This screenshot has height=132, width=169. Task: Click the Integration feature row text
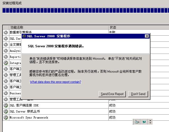[15, 63]
